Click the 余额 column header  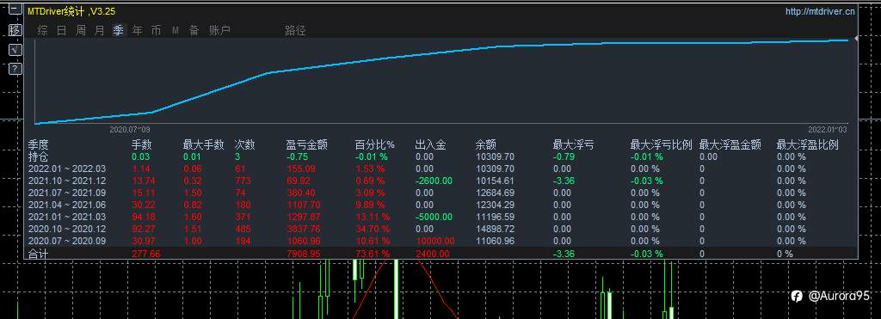point(485,145)
